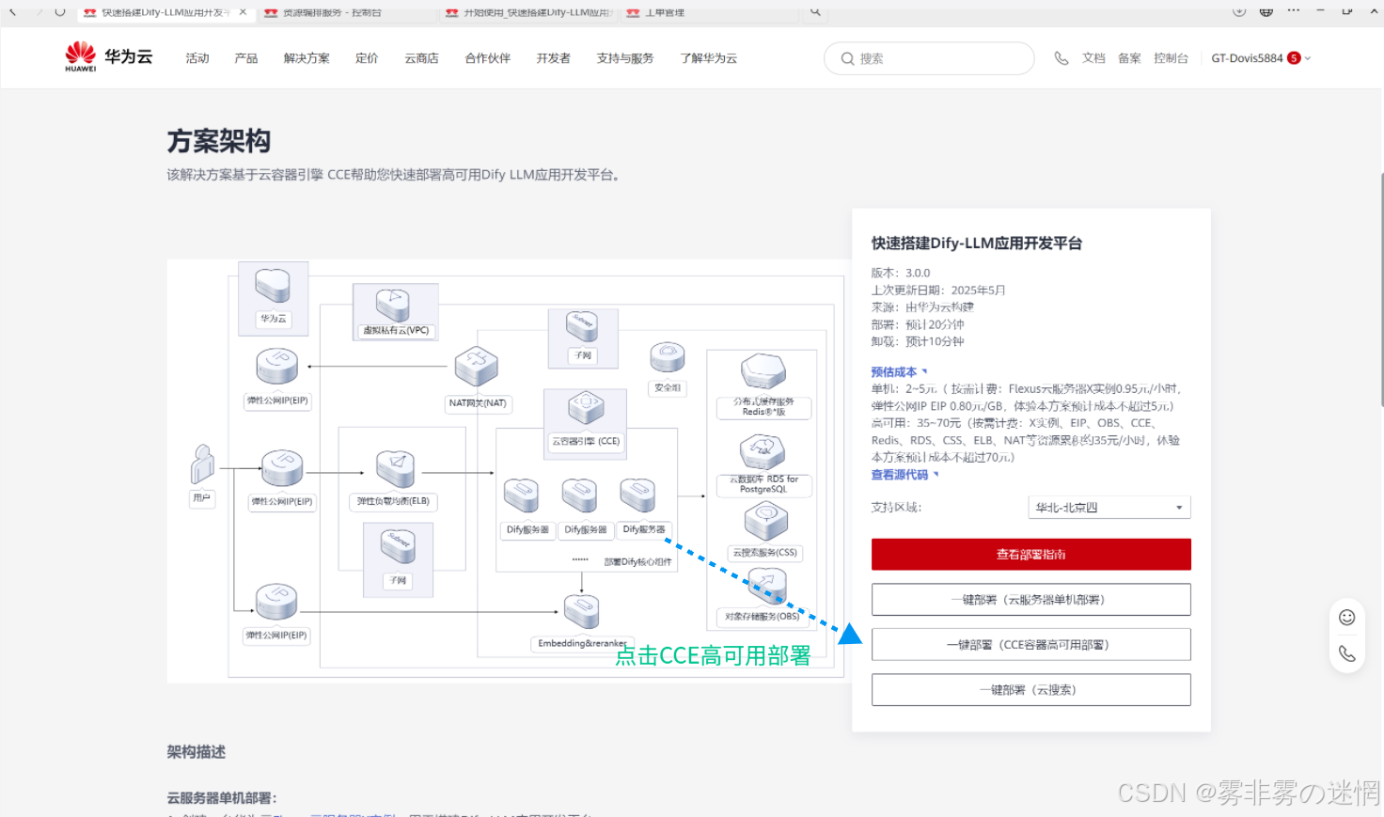The width and height of the screenshot is (1384, 817).
Task: Click the NAT网关(NAT) icon in the diagram
Action: click(x=477, y=367)
